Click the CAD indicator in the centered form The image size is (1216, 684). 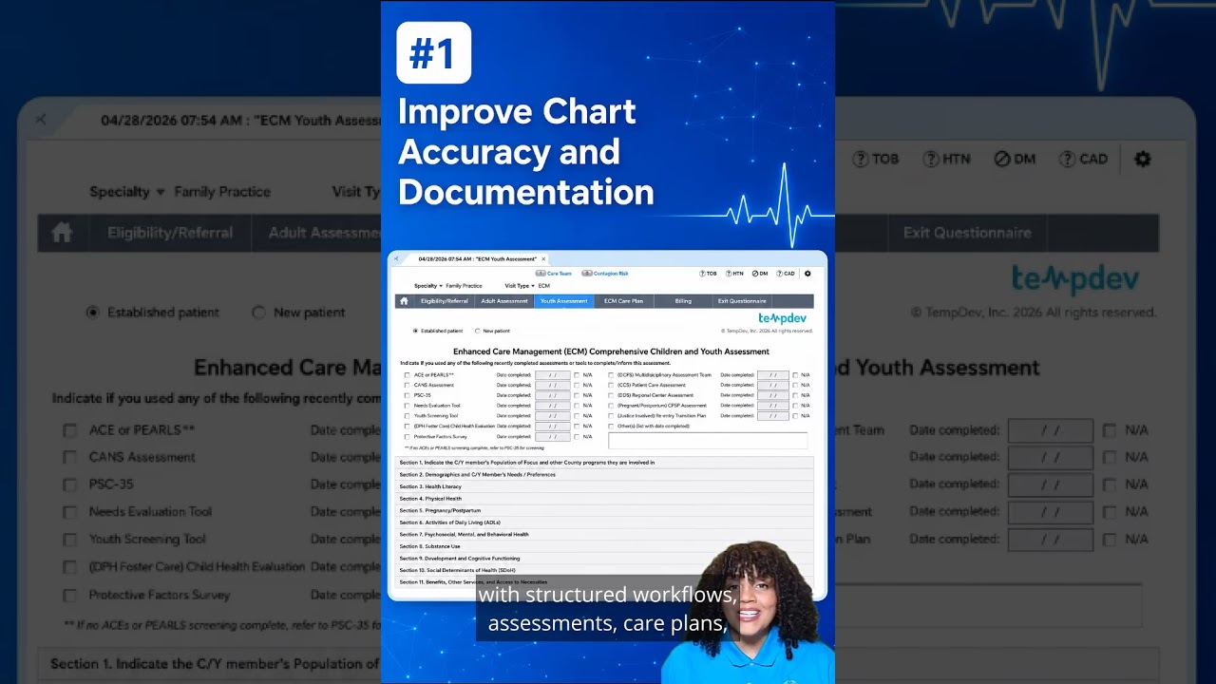click(x=786, y=274)
